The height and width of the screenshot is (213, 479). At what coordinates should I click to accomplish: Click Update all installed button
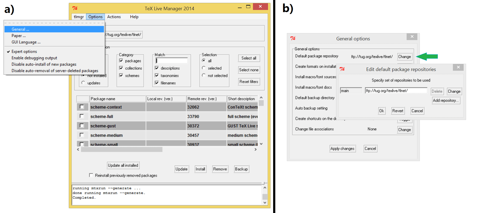pyautogui.click(x=123, y=165)
